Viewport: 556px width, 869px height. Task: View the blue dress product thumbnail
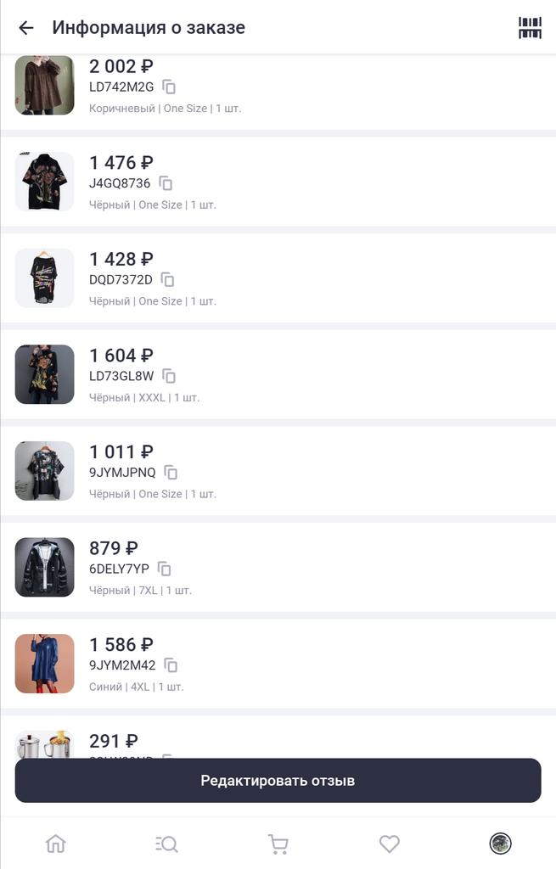point(44,664)
